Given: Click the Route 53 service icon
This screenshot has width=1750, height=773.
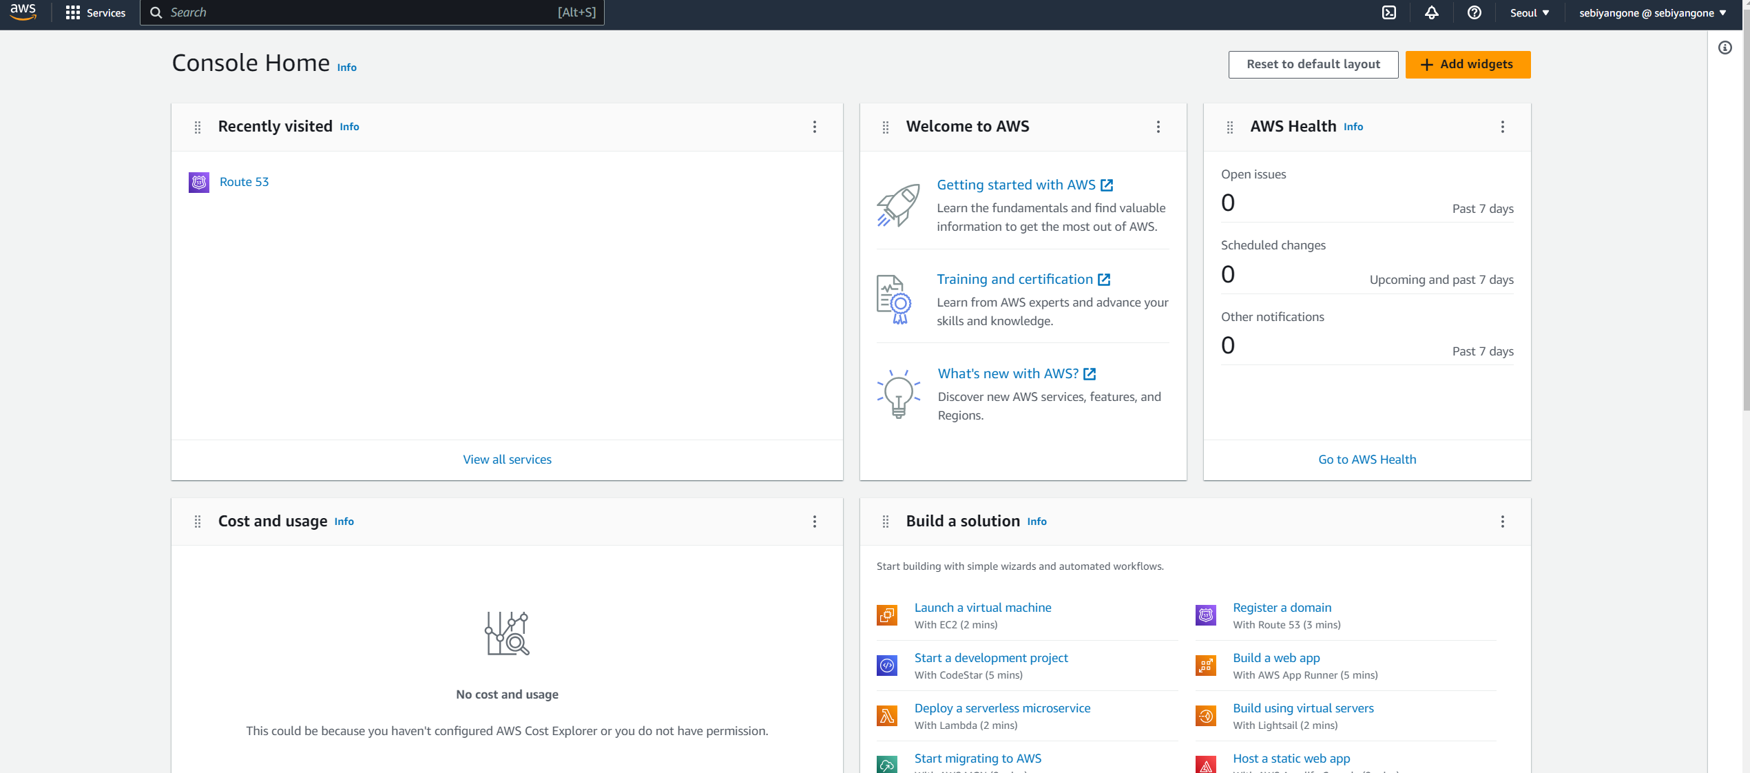Looking at the screenshot, I should click(199, 182).
